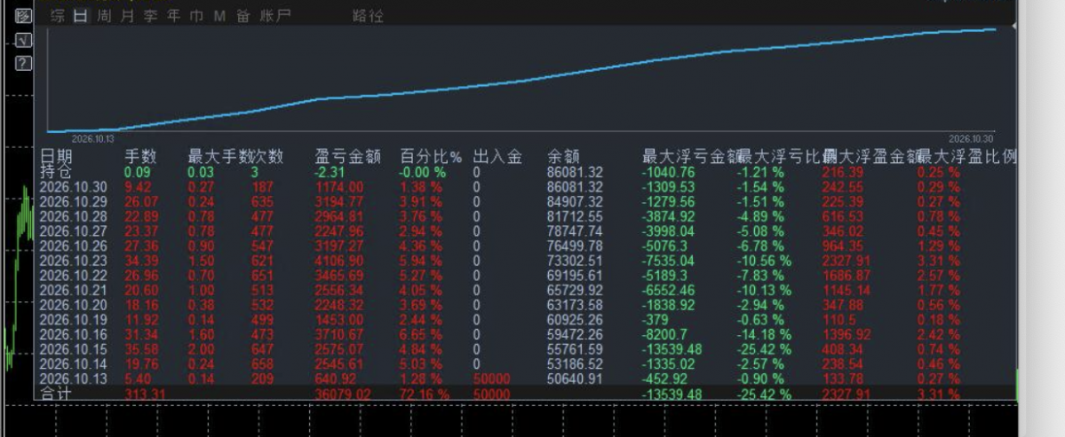
Task: Click chart start date label 2026.10.13
Action: click(x=93, y=138)
